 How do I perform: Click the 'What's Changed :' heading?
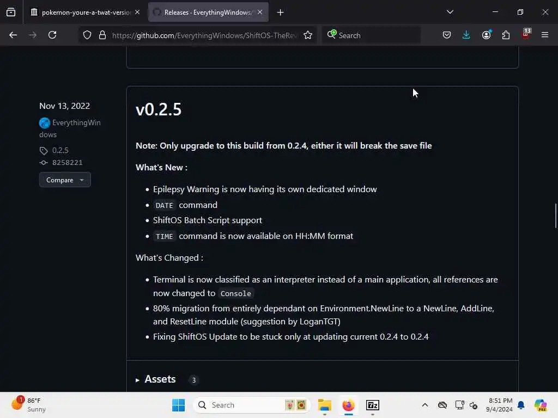pyautogui.click(x=169, y=257)
